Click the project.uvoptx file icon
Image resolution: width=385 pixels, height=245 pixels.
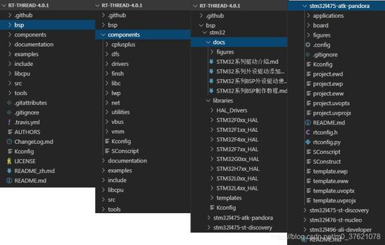coord(308,103)
